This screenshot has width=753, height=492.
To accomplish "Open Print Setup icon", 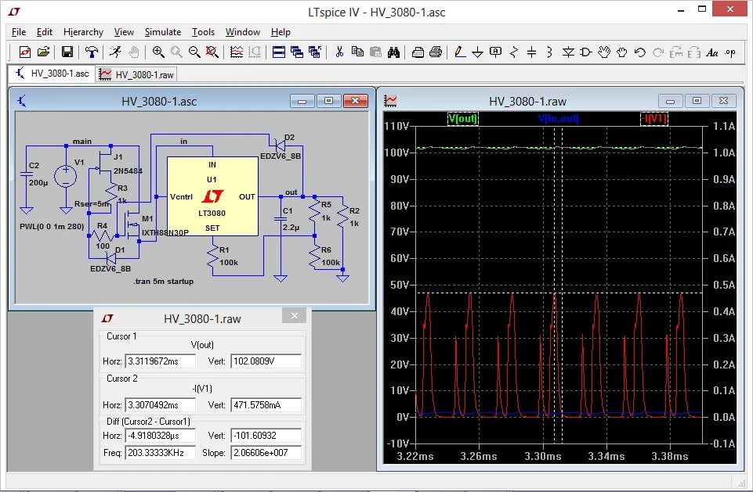I will [418, 52].
